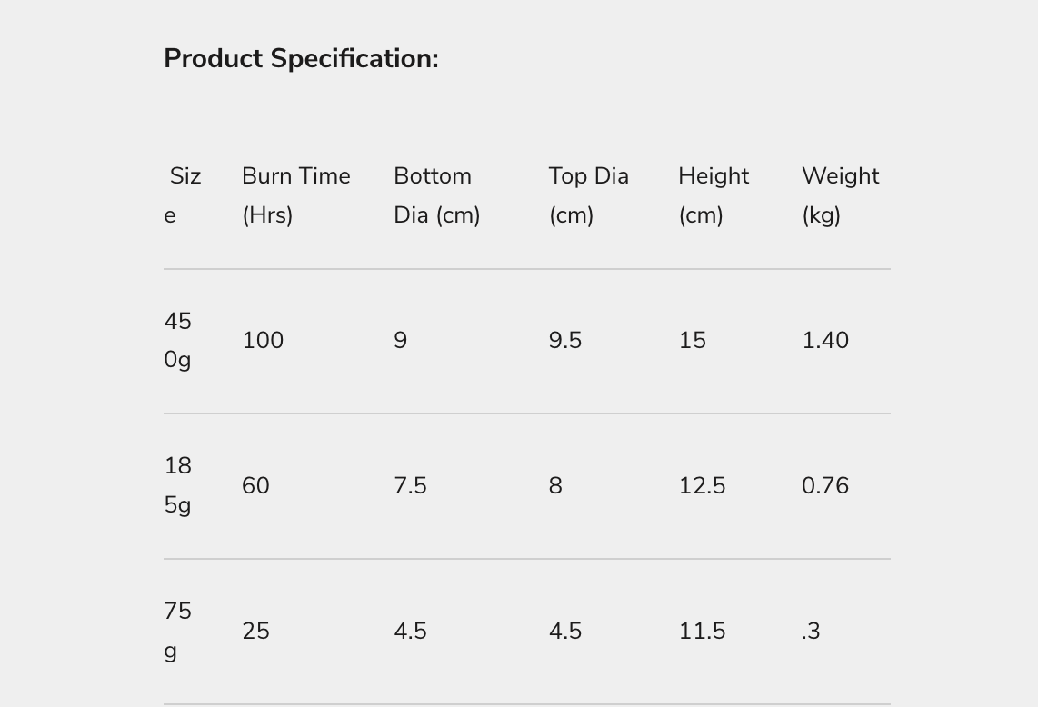The image size is (1038, 707).
Task: Click the 1.40 weight value
Action: coord(825,341)
